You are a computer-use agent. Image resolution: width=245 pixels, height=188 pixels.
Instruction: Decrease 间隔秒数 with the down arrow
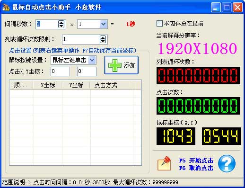tap(61, 26)
